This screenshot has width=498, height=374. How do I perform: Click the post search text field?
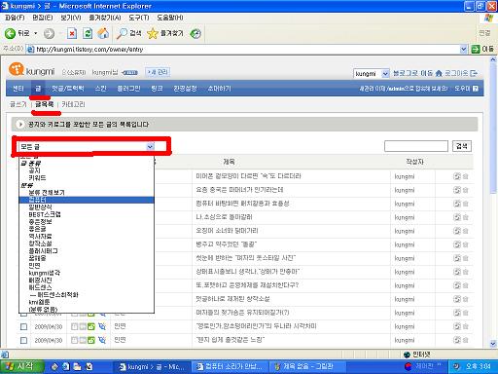416,146
